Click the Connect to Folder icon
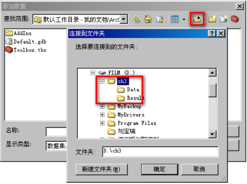This screenshot has height=184, width=247. point(197,19)
